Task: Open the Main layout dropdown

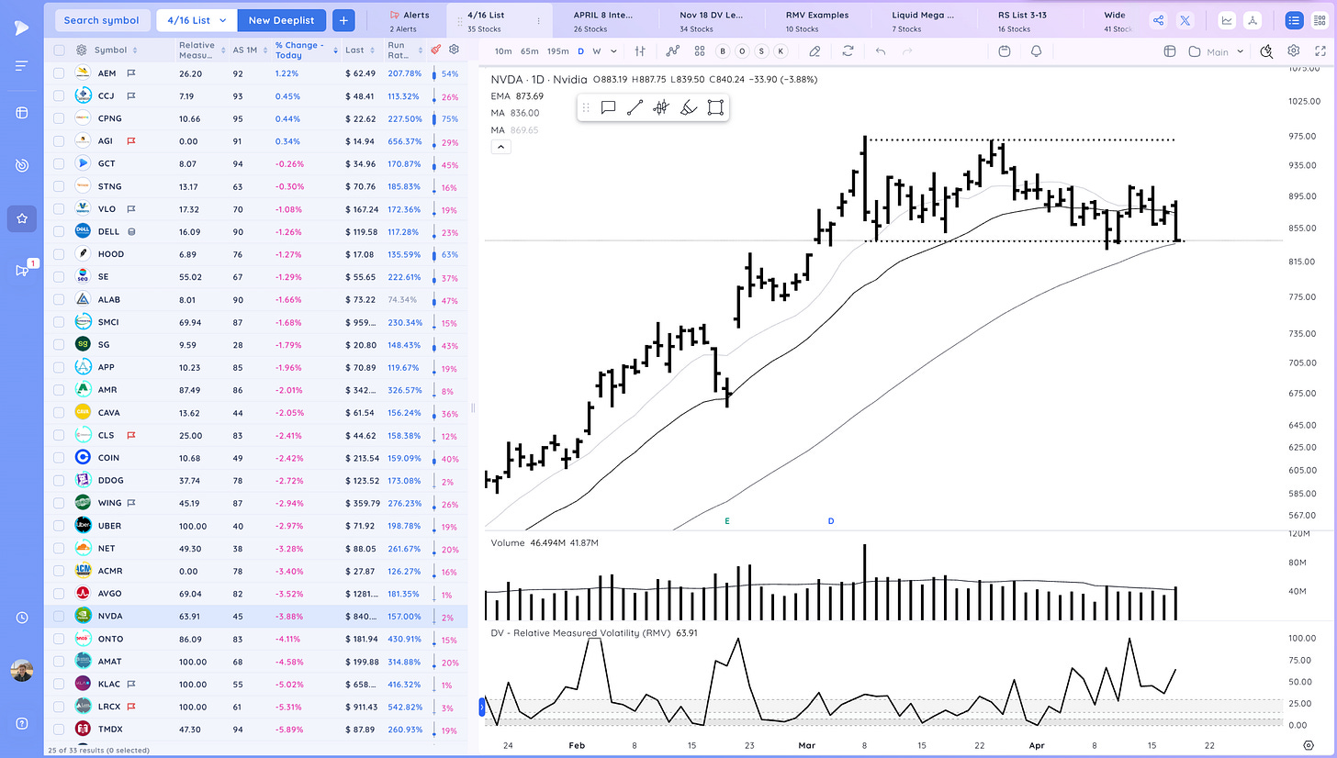Action: (x=1217, y=51)
